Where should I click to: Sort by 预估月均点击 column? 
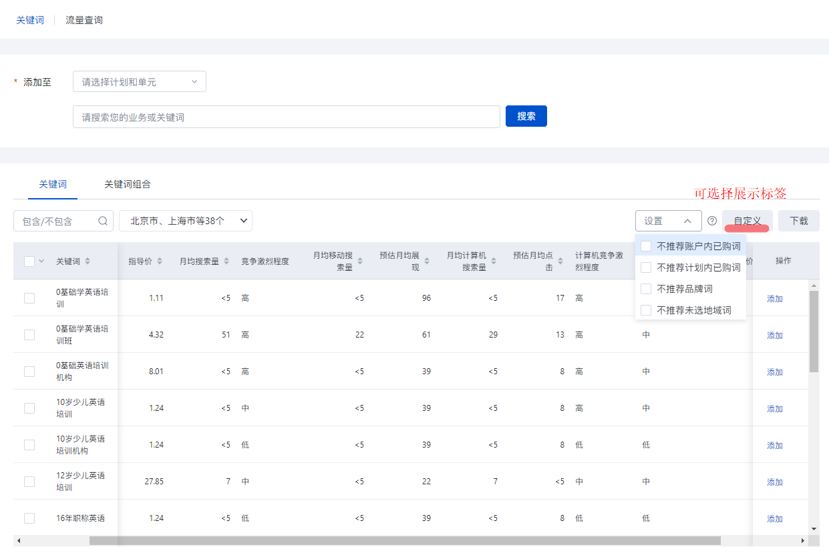click(x=560, y=261)
